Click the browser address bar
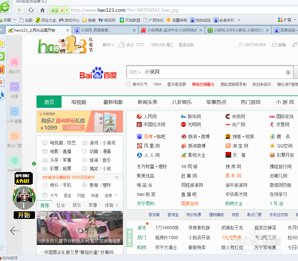This screenshot has height=261, width=298. point(183,10)
